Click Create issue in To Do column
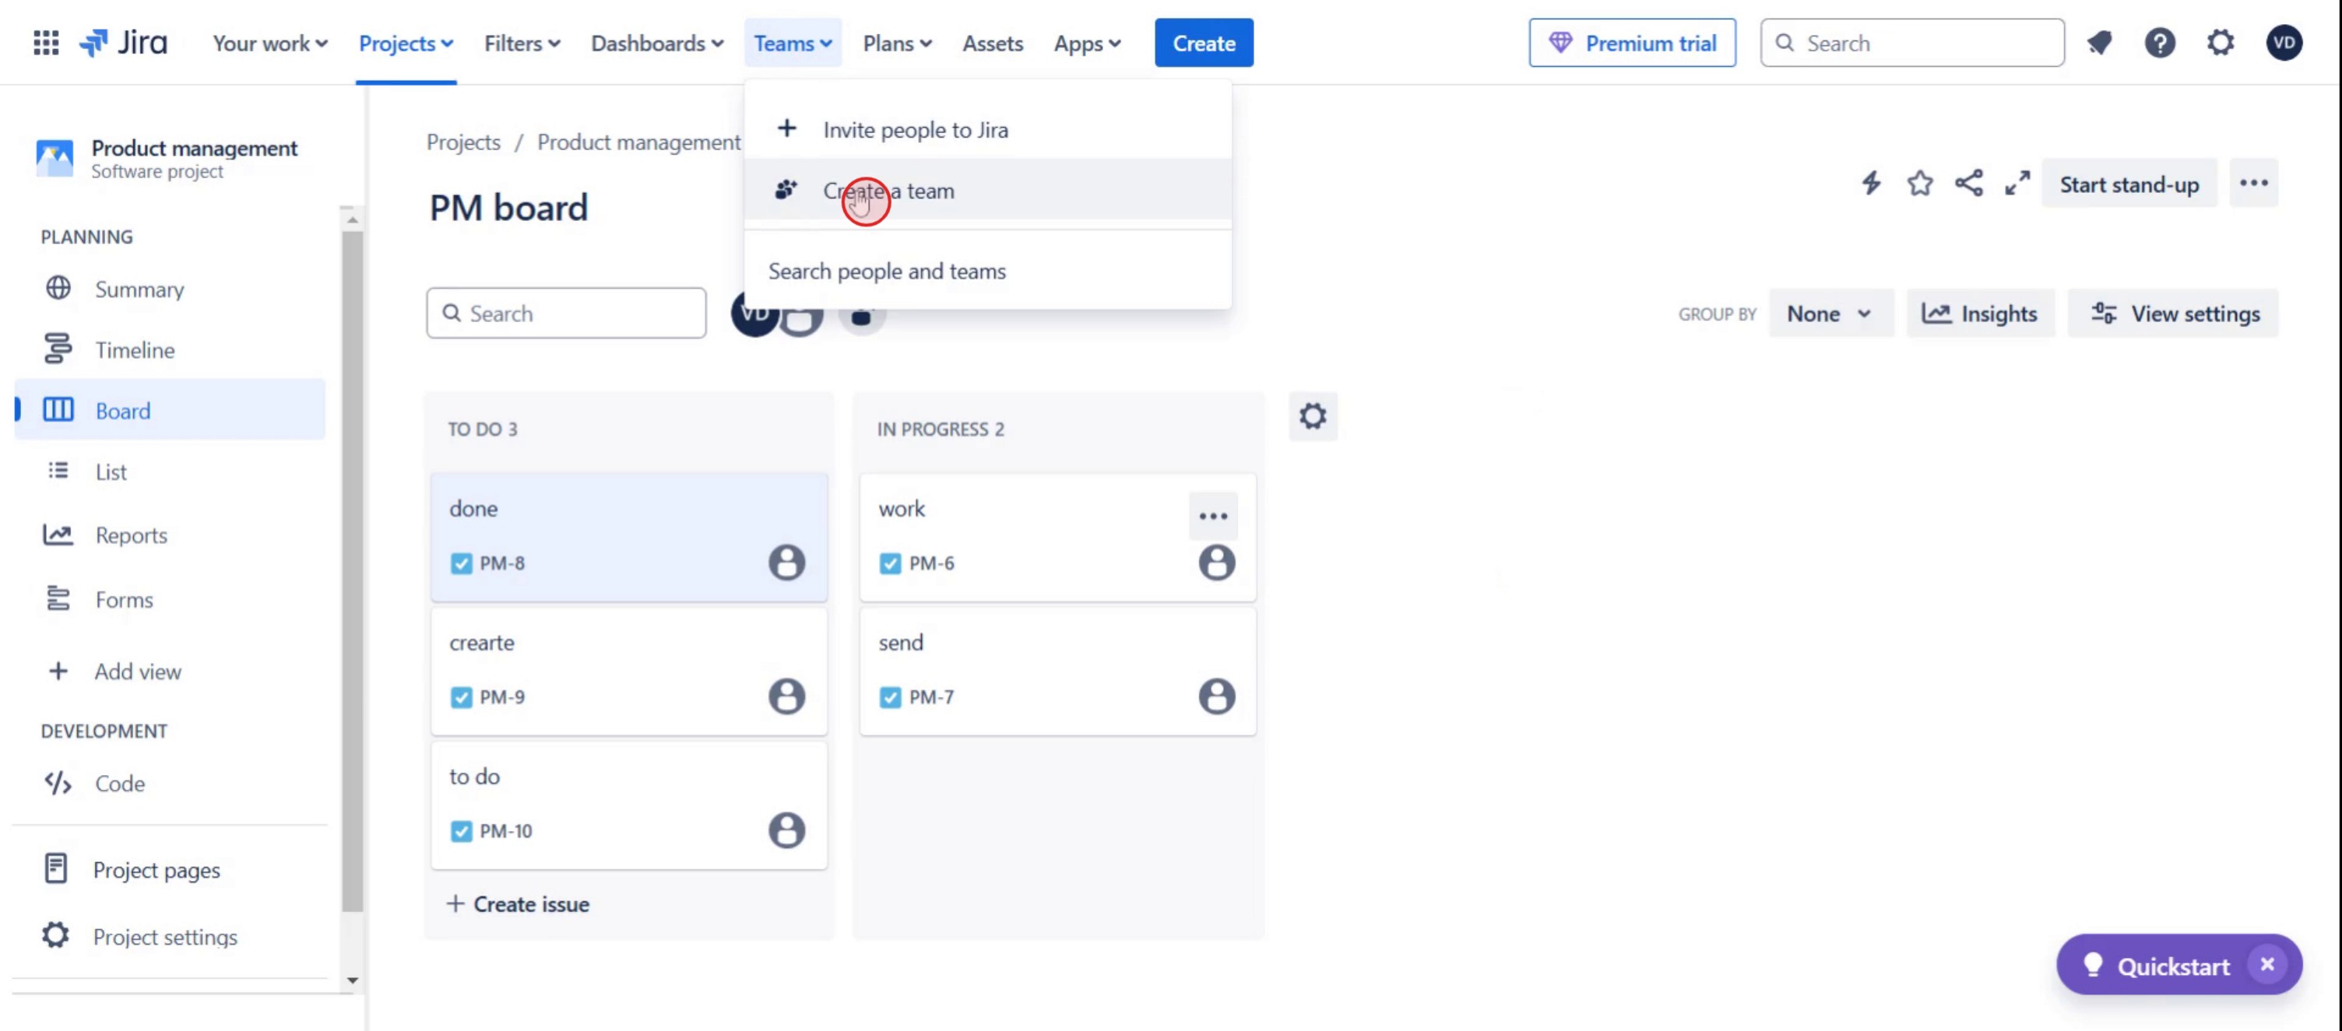This screenshot has height=1031, width=2342. (x=519, y=904)
